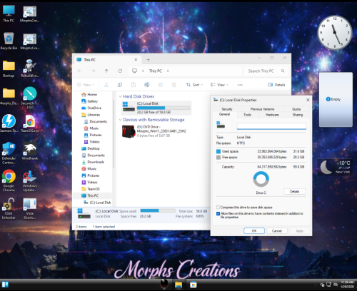Select the Google Chrome desktop icon
Screen dimensions: 357x291
(9, 180)
